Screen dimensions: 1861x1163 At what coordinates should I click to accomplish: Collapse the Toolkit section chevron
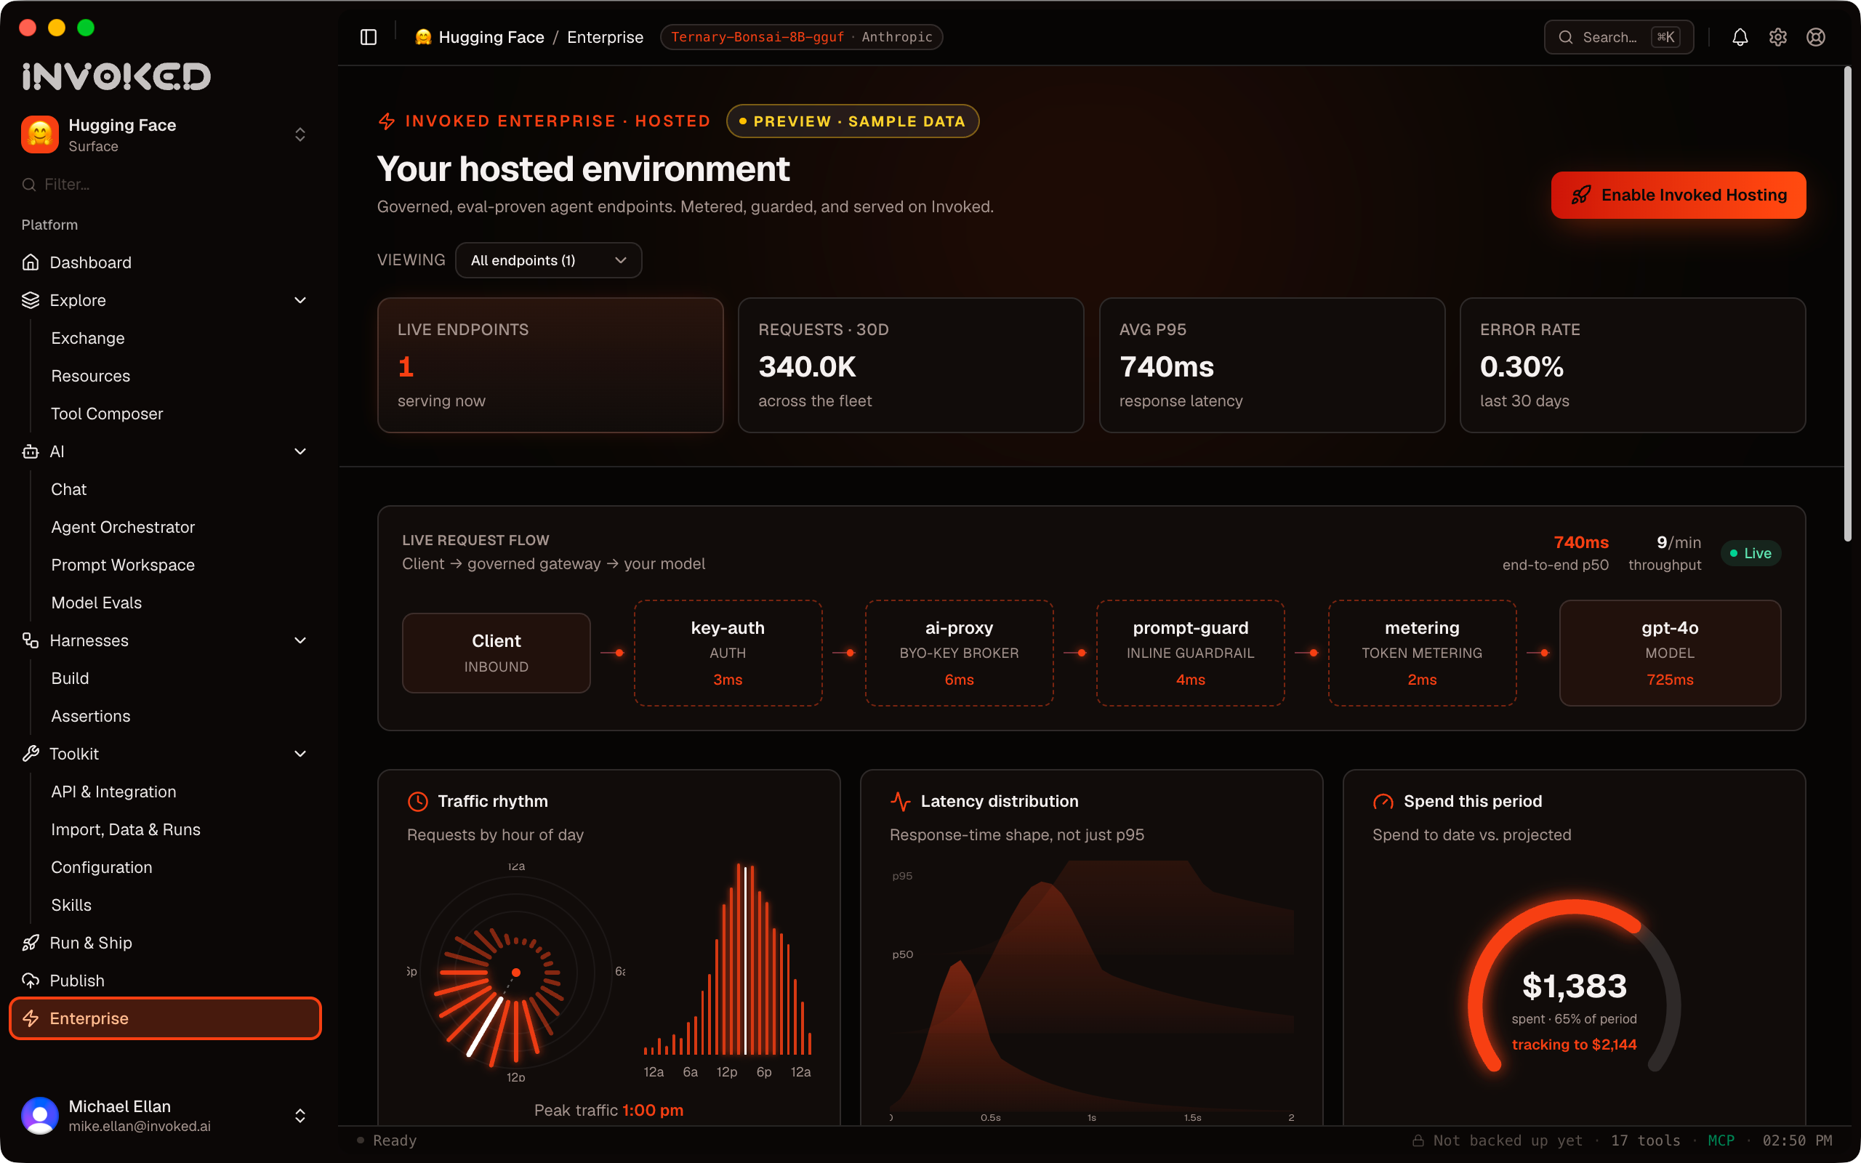point(300,754)
